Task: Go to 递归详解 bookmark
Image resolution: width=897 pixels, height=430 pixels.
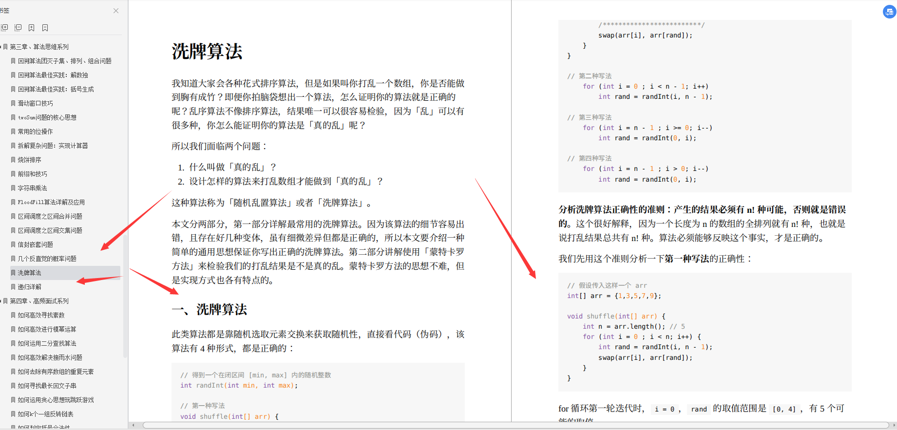Action: point(30,287)
